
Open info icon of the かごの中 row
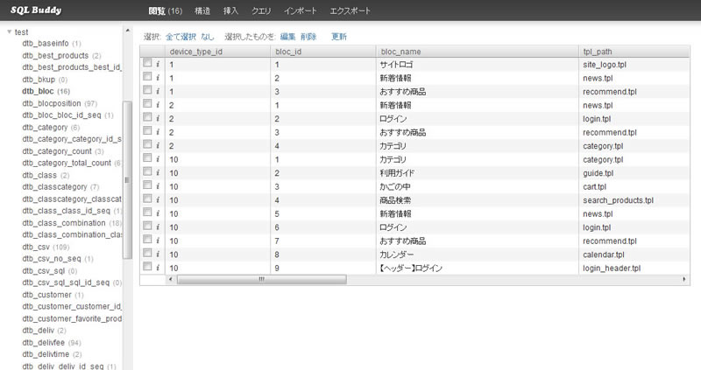pyautogui.click(x=158, y=186)
